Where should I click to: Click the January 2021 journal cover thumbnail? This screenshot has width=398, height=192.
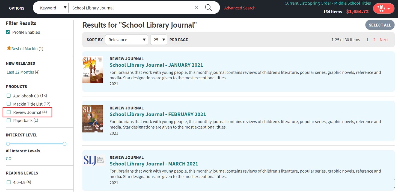tap(93, 69)
